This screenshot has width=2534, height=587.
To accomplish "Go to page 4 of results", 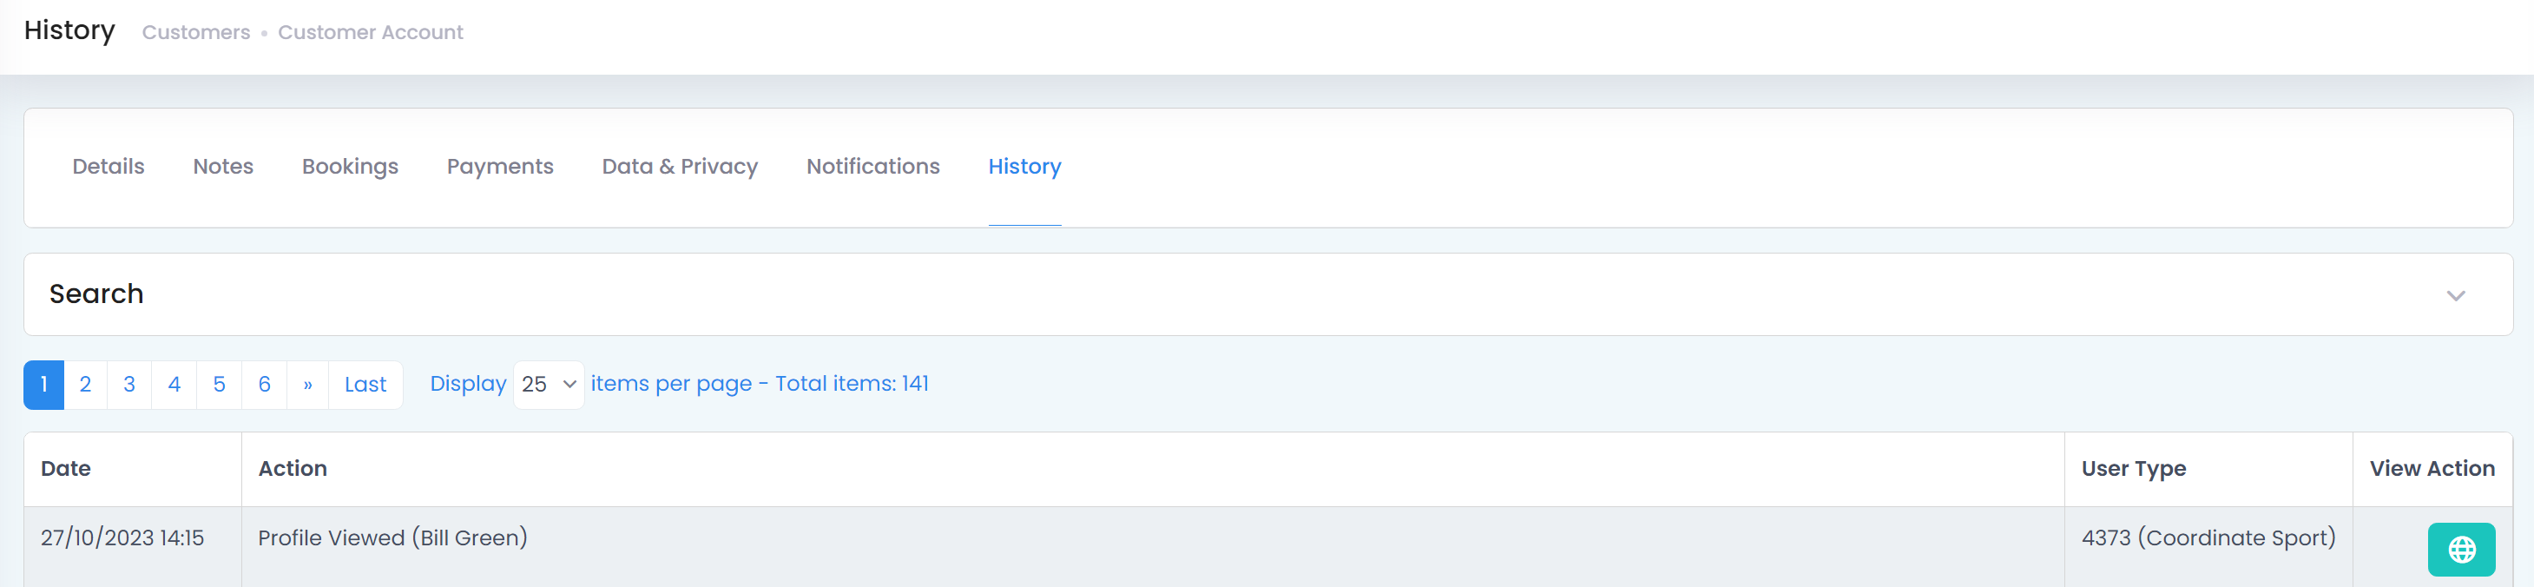I will coord(174,385).
